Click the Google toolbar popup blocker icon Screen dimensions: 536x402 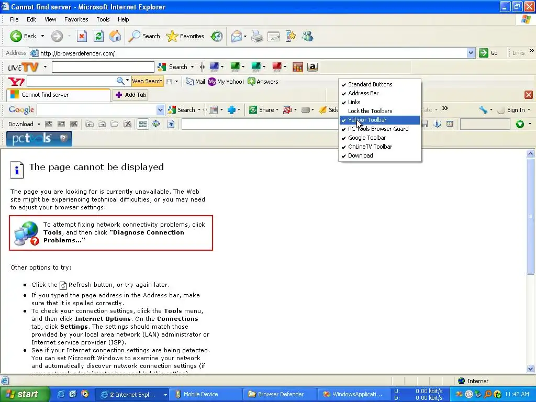287,110
